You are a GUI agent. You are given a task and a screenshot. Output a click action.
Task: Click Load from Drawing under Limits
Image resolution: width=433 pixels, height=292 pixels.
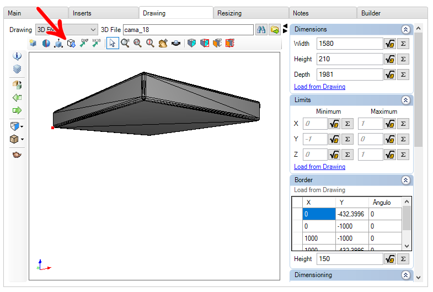click(319, 167)
